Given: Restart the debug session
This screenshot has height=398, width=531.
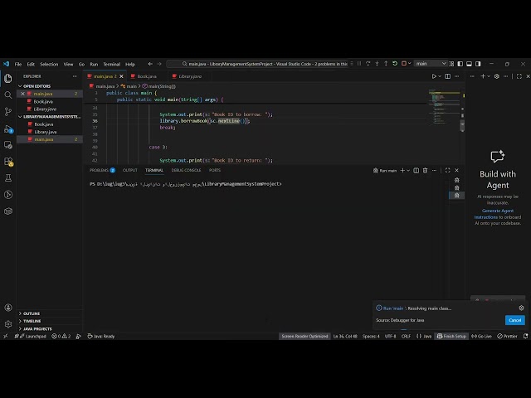Looking at the screenshot, I should (396, 64).
